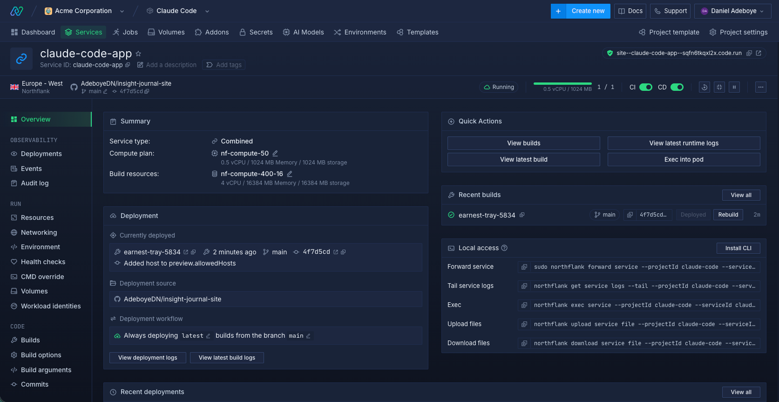The image size is (779, 402).
Task: Copy the Tail service logs command
Action: click(x=524, y=286)
